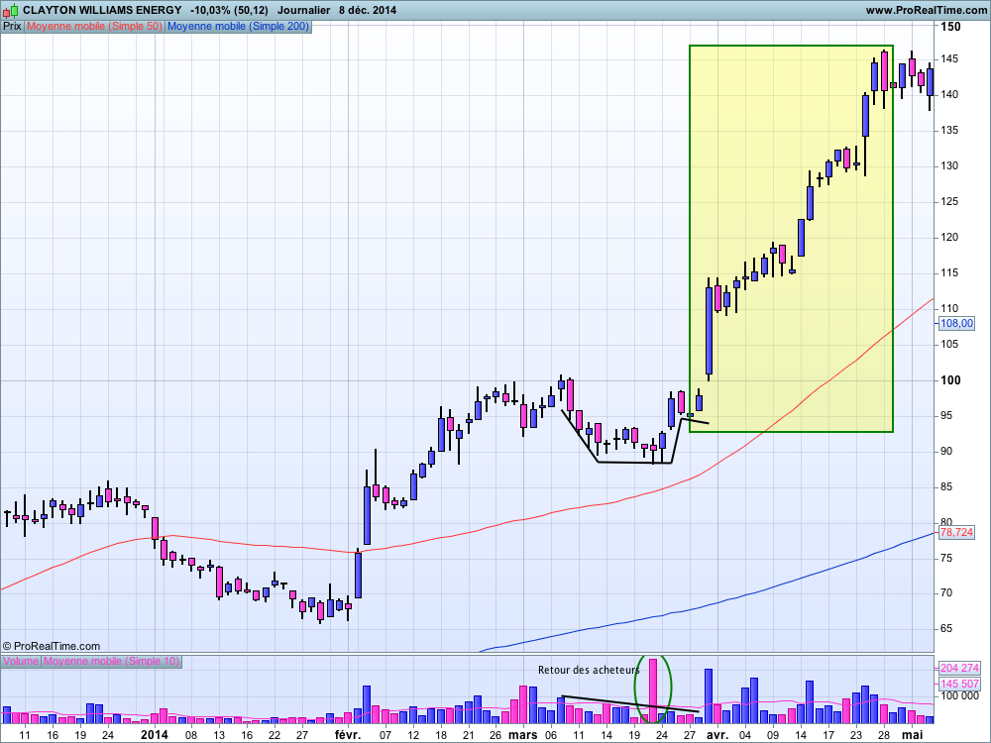Click the date 8 déc. 2014

[x=368, y=10]
